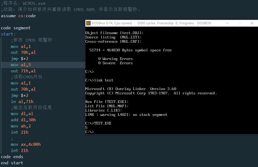Click the lone ';' comment line in the editor

pos(12,139)
